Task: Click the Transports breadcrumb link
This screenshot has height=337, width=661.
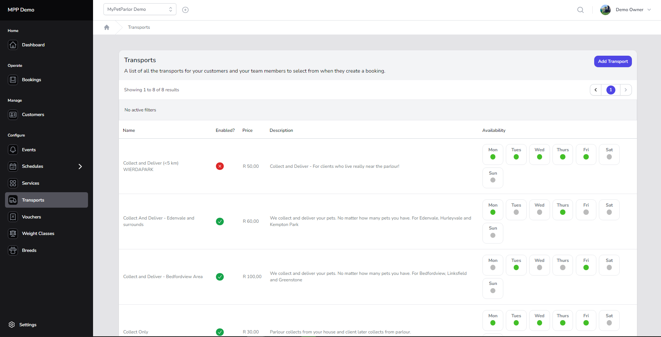Action: [x=139, y=27]
